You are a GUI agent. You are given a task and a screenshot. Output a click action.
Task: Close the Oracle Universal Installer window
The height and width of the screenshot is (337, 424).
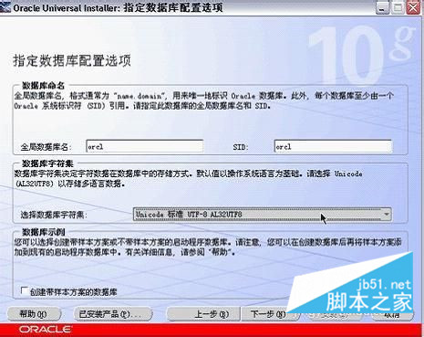[x=413, y=8]
